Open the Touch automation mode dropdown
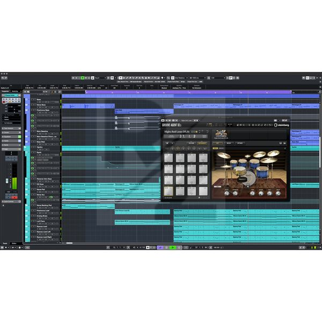 click(x=100, y=78)
